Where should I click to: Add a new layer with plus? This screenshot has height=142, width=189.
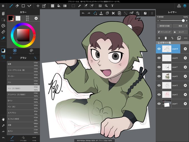point(159,38)
